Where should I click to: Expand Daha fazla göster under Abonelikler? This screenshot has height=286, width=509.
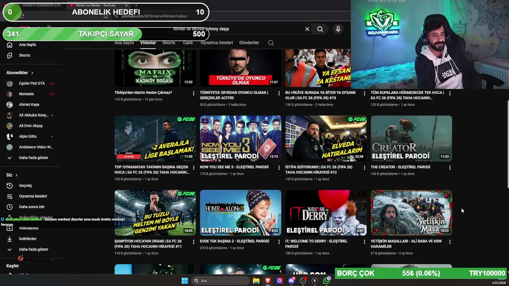(33, 158)
